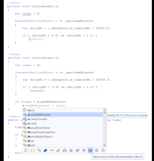Filter completion list to namespaces (curly braces icon)
This screenshot has height=161, width=154.
33,151
